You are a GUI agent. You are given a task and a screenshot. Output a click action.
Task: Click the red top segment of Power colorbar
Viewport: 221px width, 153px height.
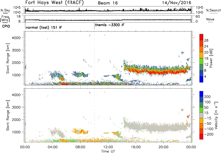pos(201,37)
